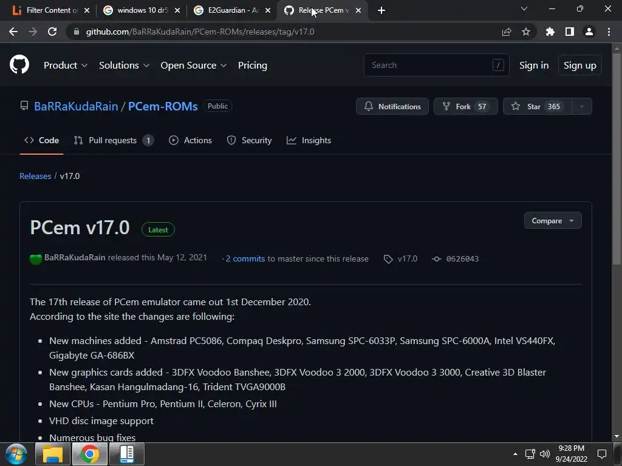The height and width of the screenshot is (466, 622).
Task: Open the notification center icon
Action: (602, 454)
